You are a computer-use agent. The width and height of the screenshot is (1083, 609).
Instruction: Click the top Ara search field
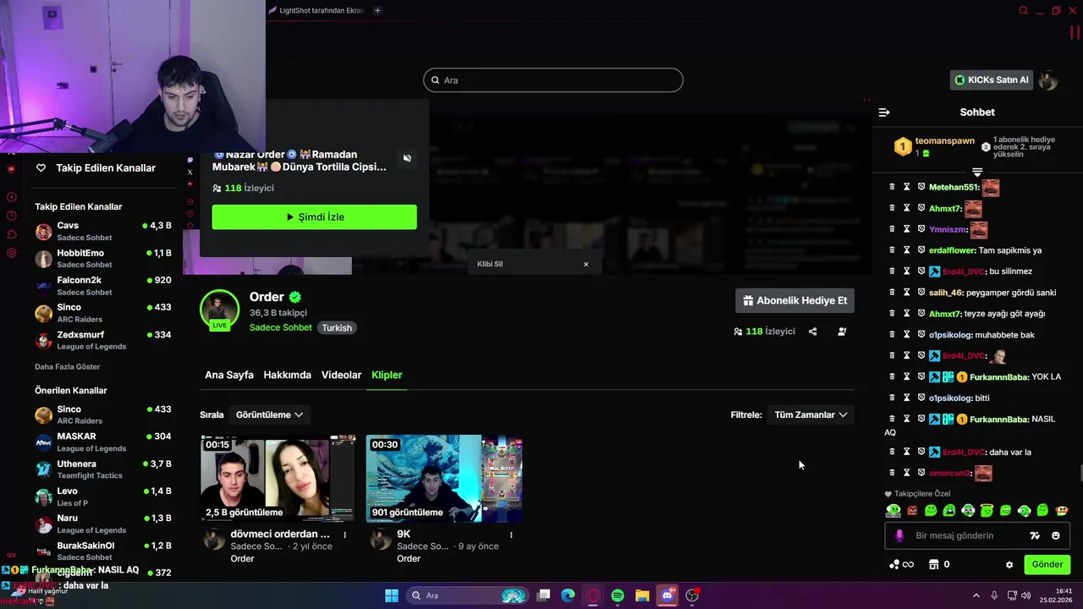click(553, 80)
